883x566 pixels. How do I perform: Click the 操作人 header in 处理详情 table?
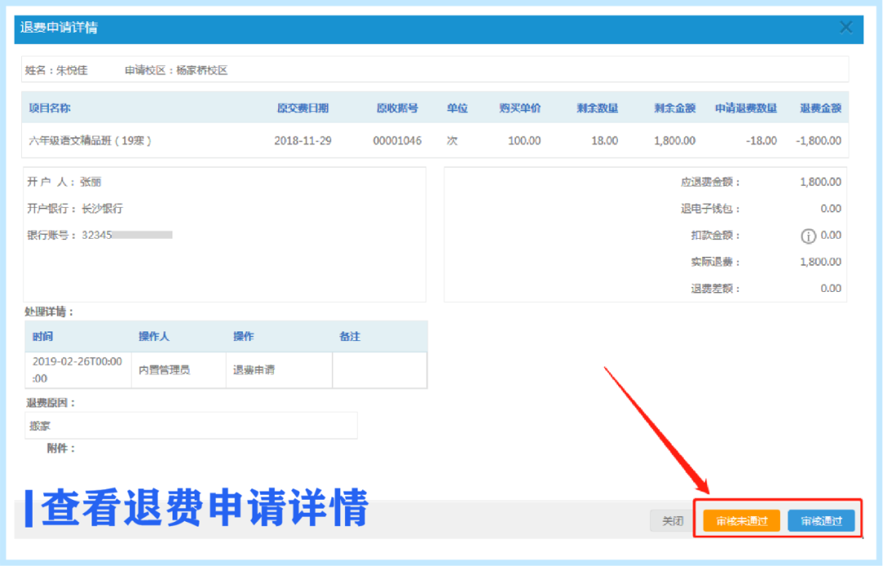[x=154, y=337]
